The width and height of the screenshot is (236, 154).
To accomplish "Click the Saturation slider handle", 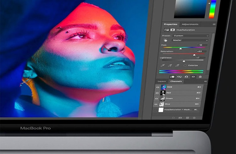I will point(194,55).
